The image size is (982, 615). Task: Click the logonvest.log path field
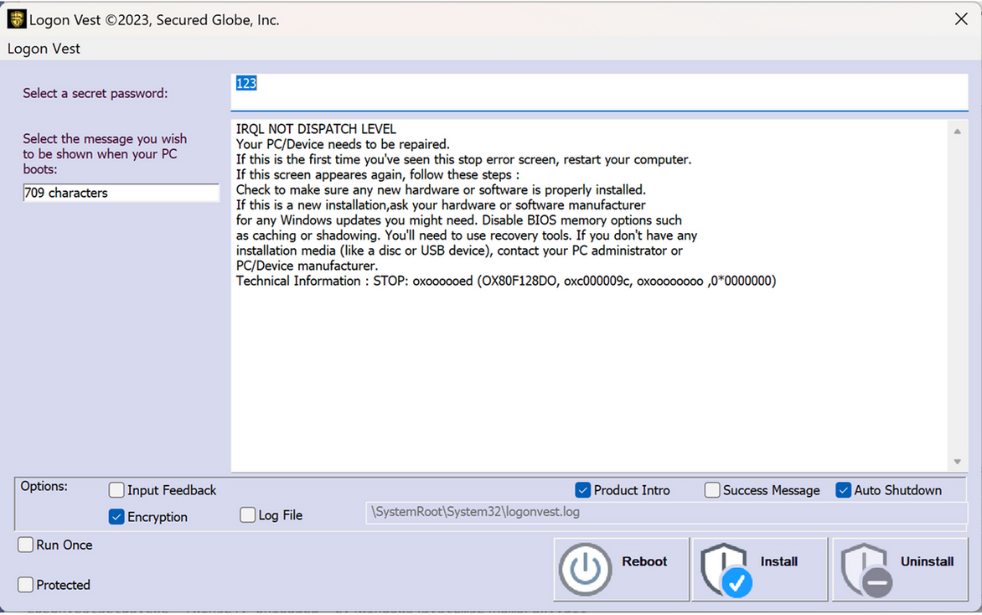click(x=666, y=512)
